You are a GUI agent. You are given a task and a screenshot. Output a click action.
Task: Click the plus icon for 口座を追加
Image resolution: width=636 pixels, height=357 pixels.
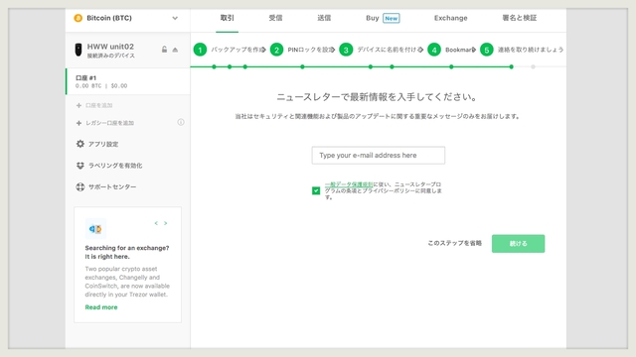point(79,105)
